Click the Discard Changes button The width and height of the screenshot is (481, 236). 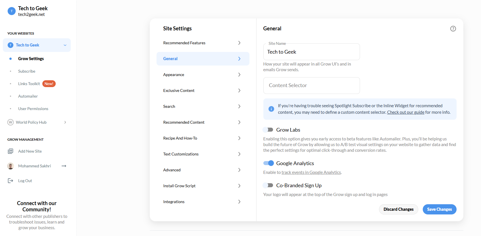[398, 209]
